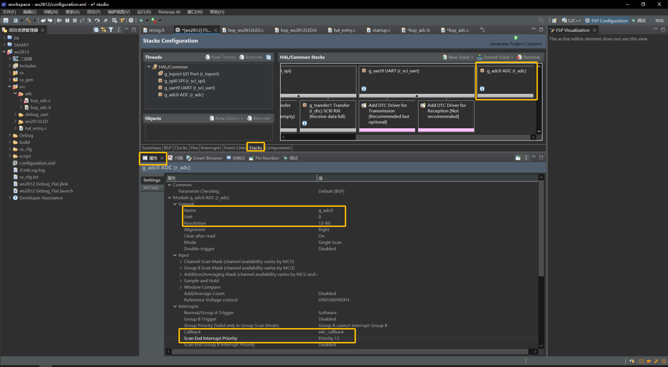
Task: Click info icon on g_adc0 ADC stack
Action: [482, 89]
